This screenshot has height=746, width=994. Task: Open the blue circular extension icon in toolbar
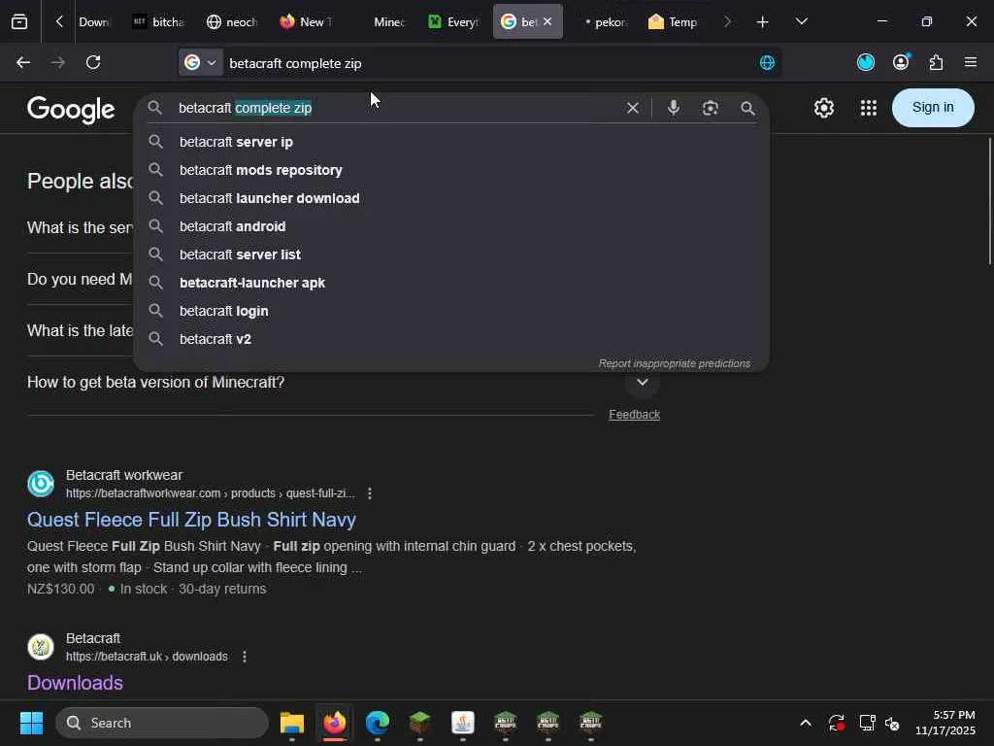866,62
